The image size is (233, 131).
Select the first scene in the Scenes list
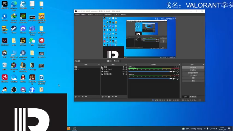[x=87, y=67]
